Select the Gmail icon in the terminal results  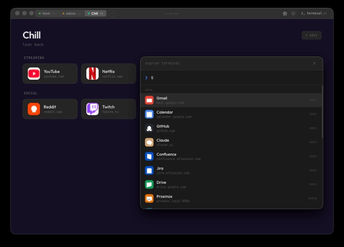pos(149,100)
